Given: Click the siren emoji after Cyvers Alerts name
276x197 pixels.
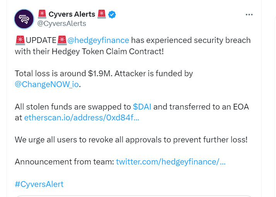Looking at the screenshot, I should 102,14.
